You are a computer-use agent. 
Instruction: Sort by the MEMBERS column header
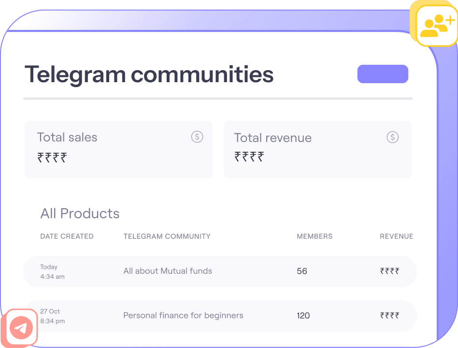315,236
